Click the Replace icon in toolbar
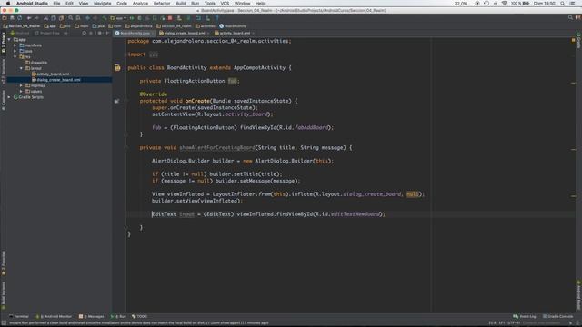 point(78,18)
